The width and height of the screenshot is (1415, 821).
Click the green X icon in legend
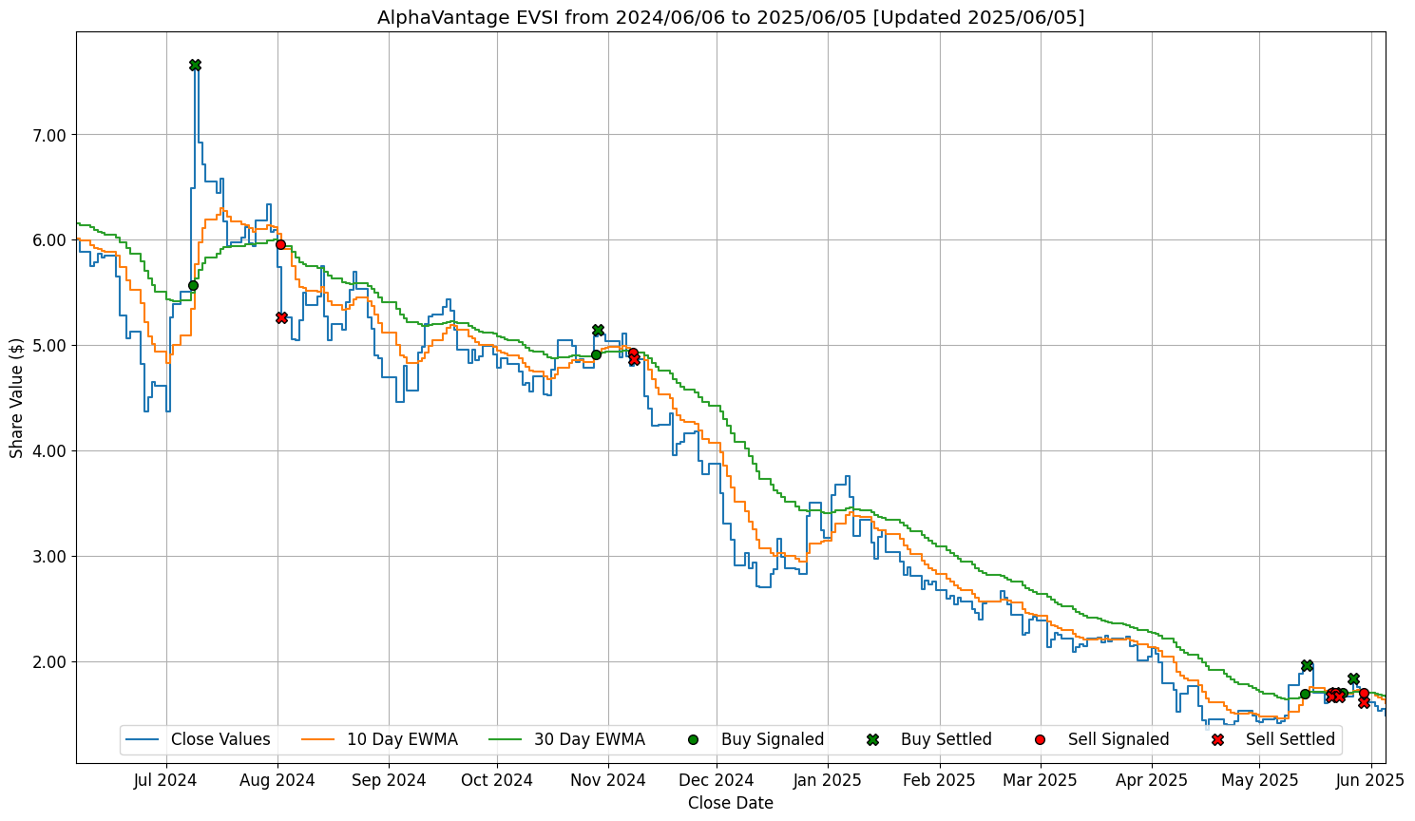pyautogui.click(x=872, y=739)
